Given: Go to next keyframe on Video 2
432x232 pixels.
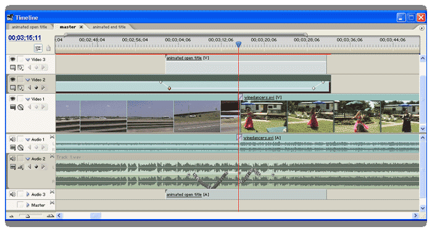Looking at the screenshot, I should coord(43,88).
